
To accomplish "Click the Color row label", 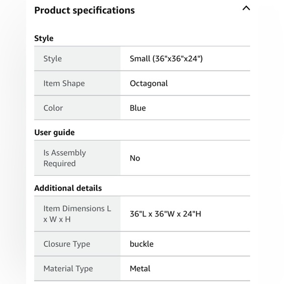I will (x=53, y=108).
